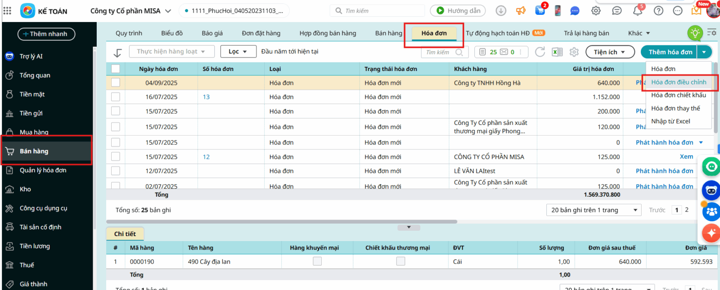Toggle the Hàng khuyến mại checkbox for item 0000190
Screen dimensions: 720x290
pyautogui.click(x=317, y=261)
